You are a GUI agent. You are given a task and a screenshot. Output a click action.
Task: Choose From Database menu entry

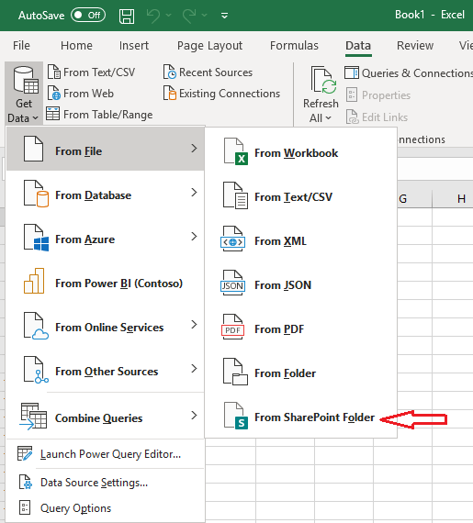point(105,193)
